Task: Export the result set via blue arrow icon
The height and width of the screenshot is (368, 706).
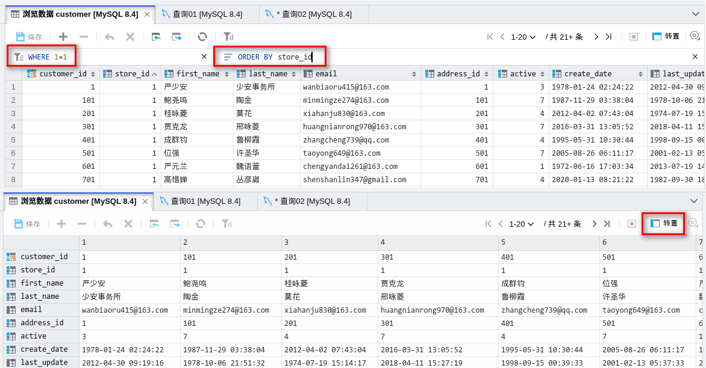Action: click(x=175, y=37)
